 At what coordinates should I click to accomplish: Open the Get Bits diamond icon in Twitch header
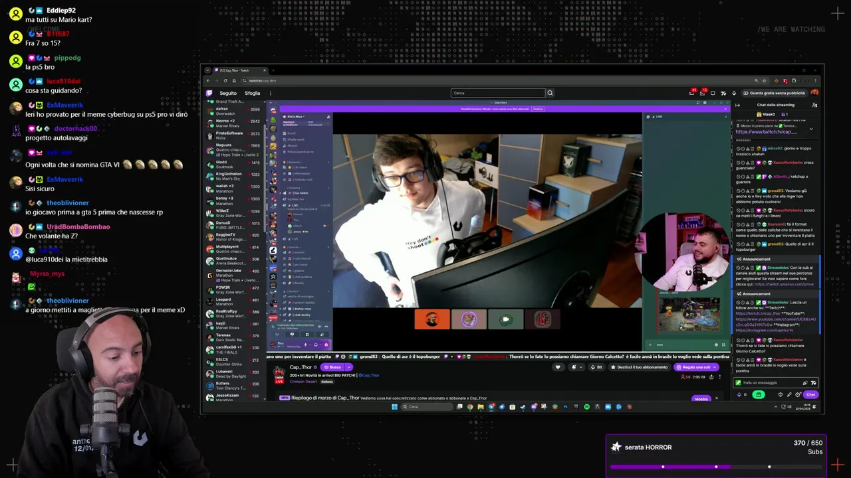[x=734, y=93]
